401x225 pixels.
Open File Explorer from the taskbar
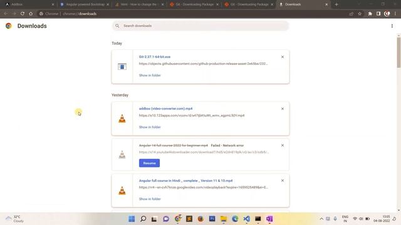224,219
